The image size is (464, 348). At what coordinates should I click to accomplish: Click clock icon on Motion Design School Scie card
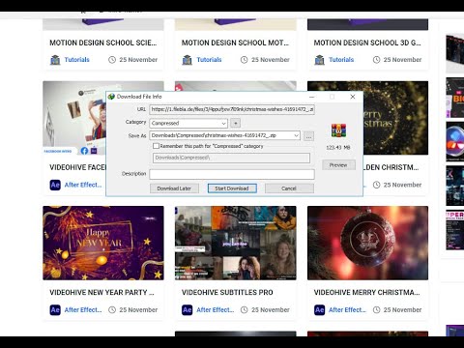click(x=112, y=60)
